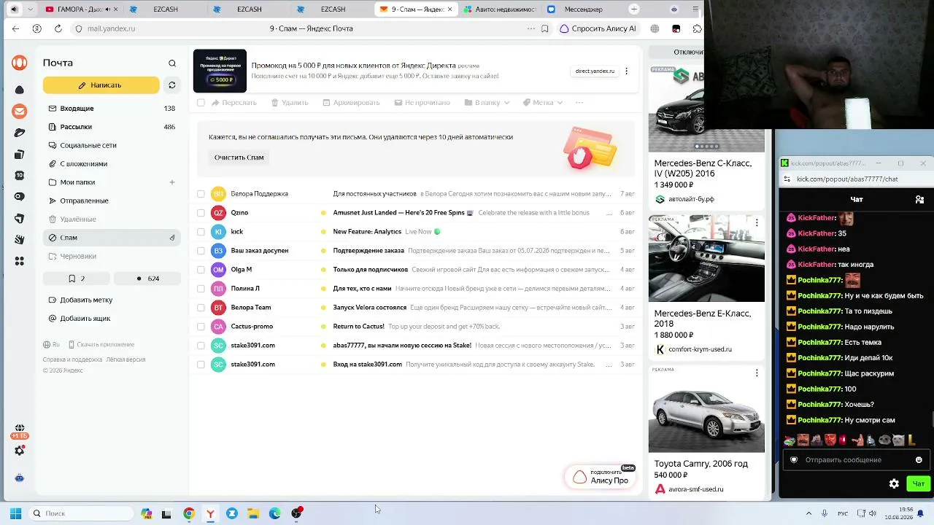Reload the current page
Image resolution: width=934 pixels, height=525 pixels.
(x=58, y=28)
